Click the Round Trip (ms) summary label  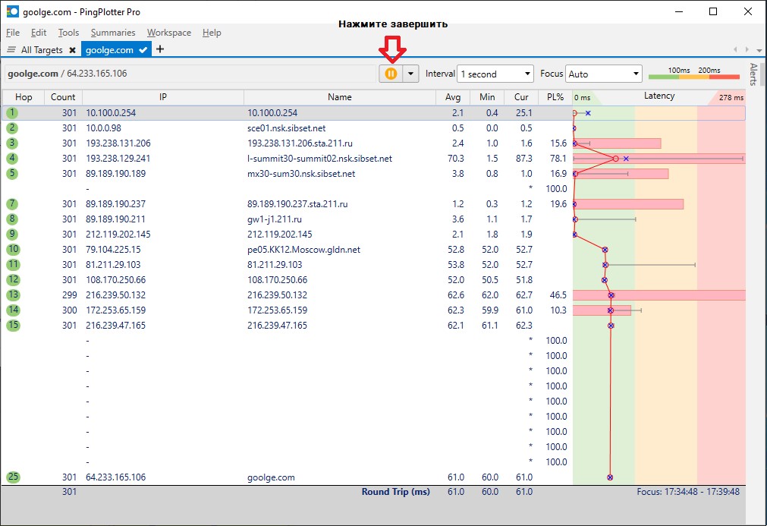(x=396, y=492)
